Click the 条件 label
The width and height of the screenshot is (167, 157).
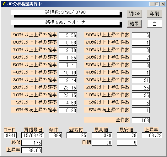click(54, 130)
